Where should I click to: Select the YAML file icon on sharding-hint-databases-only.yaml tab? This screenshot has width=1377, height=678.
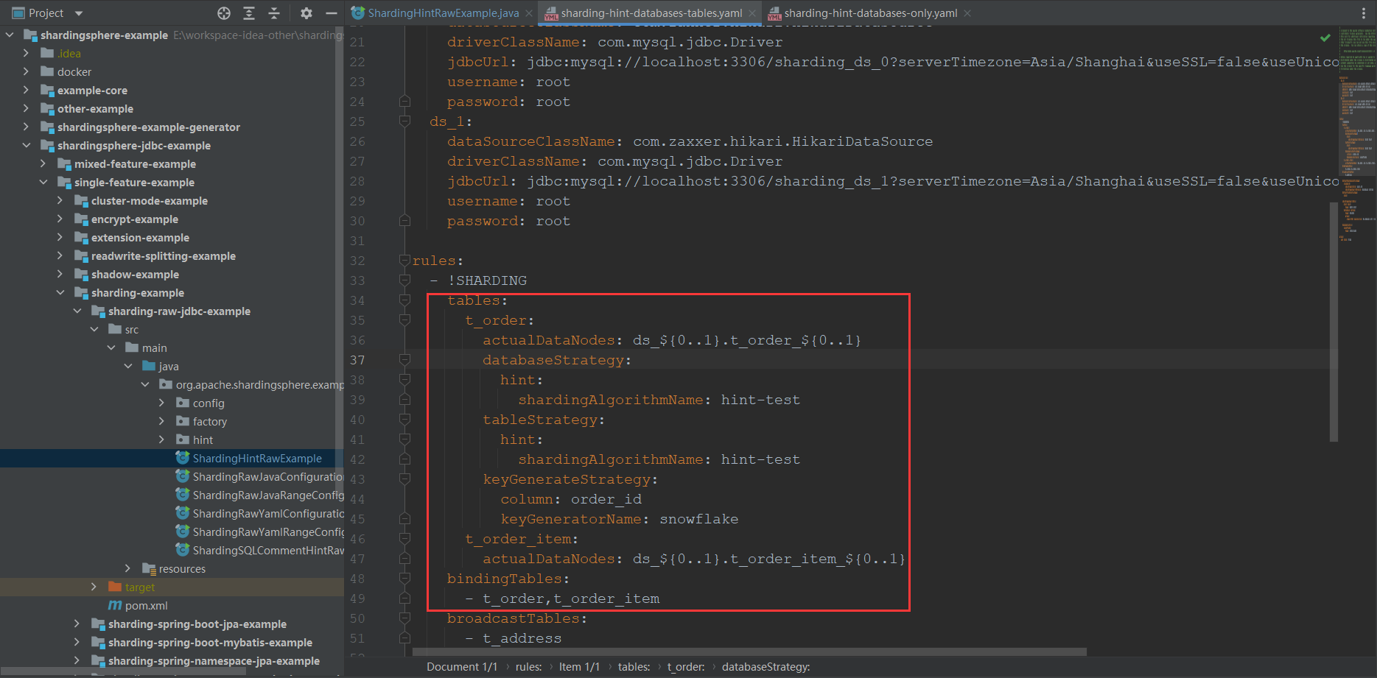774,13
